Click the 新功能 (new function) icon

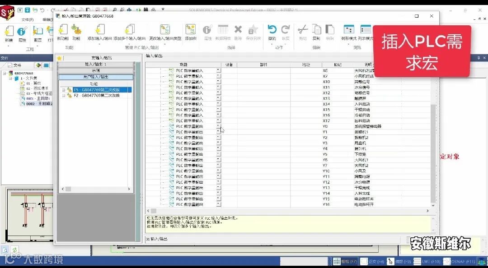62,30
